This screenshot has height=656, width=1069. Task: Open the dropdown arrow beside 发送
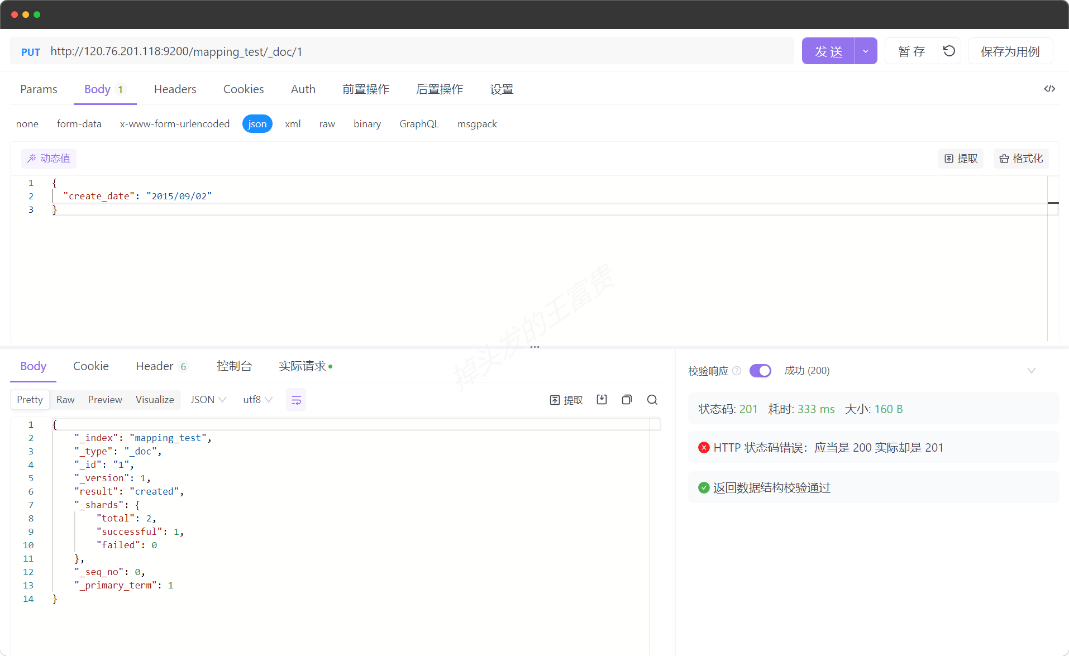[x=866, y=51]
